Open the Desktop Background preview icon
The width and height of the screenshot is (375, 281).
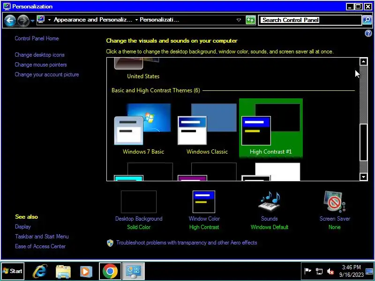[139, 202]
